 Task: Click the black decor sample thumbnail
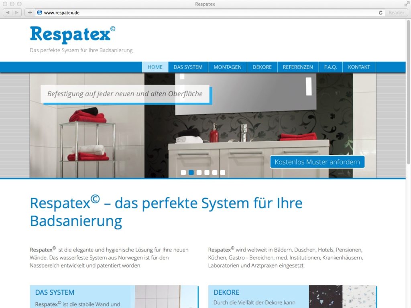coord(326,296)
